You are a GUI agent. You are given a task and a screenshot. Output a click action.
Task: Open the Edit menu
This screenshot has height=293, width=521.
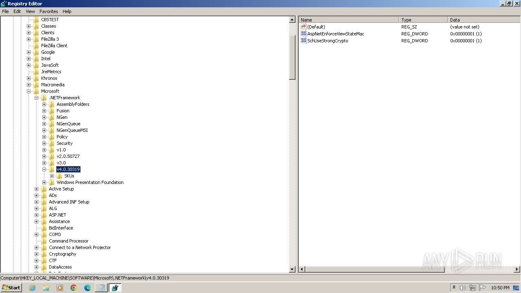coord(17,11)
